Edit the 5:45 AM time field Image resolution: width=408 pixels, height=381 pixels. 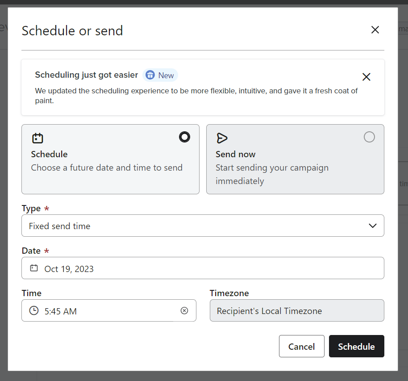tap(109, 310)
